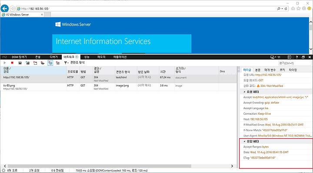
Task: Click the address bar dropdown arrow
Action: (x=282, y=9)
